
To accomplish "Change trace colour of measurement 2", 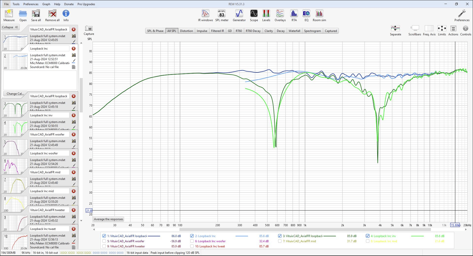I will pos(74,61).
